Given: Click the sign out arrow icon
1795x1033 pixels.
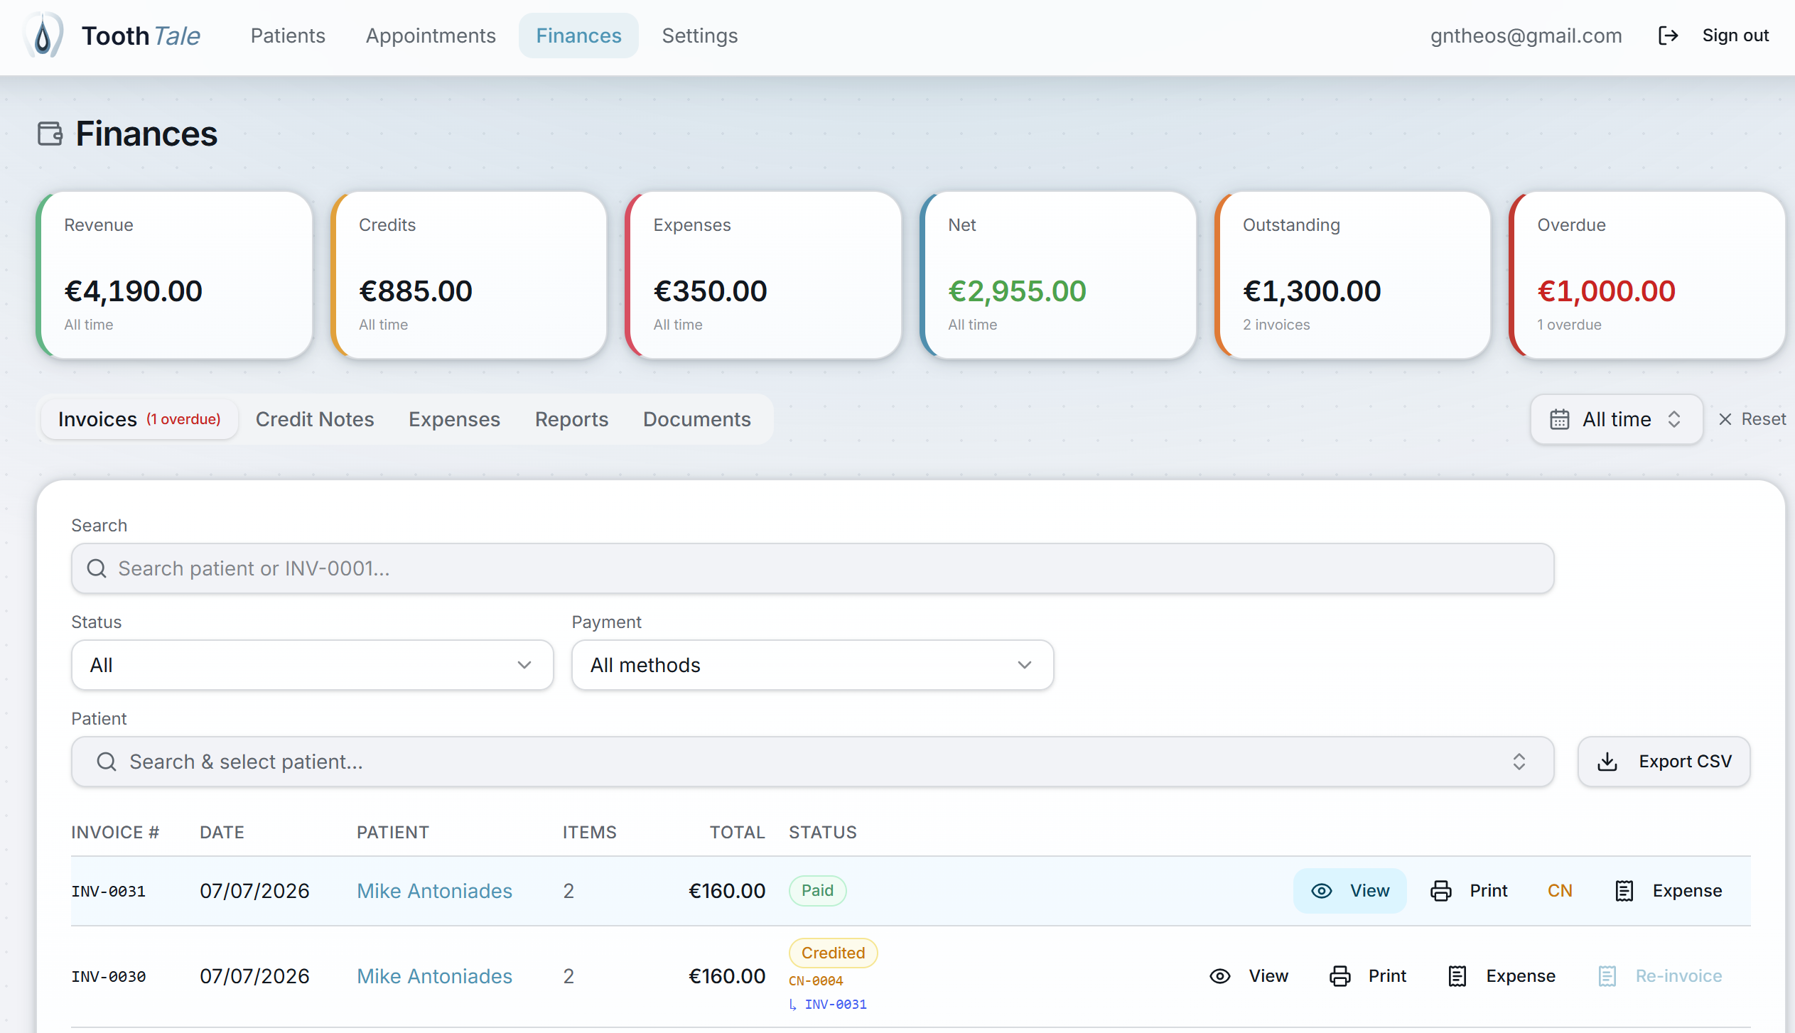Looking at the screenshot, I should [x=1668, y=36].
